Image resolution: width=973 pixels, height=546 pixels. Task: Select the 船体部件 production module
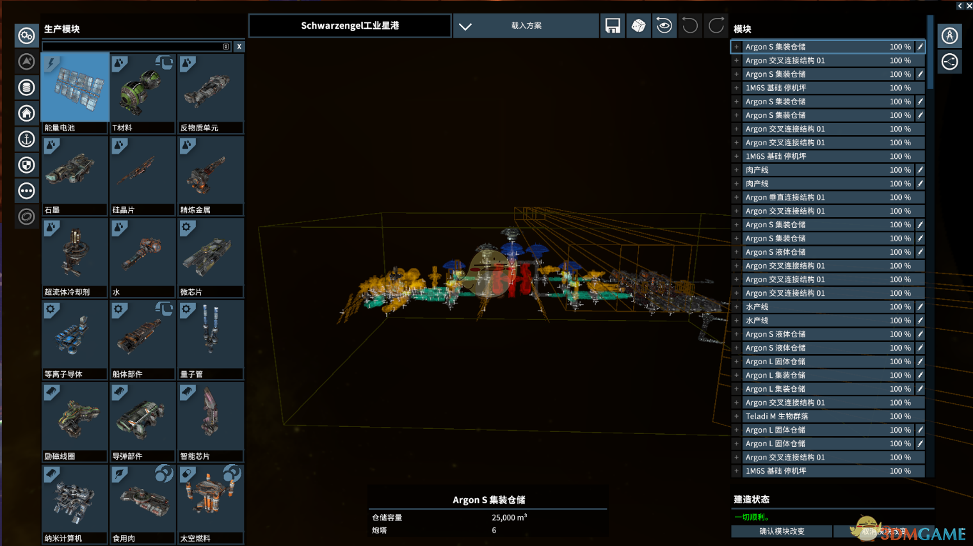coord(142,340)
